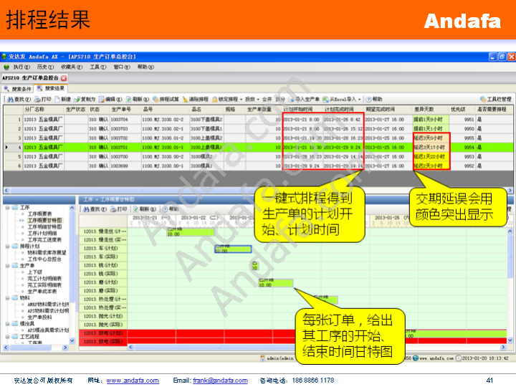The width and height of the screenshot is (516, 387).
Task: Click tree panel vertical scrollbar down arrow
Action: (x=72, y=341)
